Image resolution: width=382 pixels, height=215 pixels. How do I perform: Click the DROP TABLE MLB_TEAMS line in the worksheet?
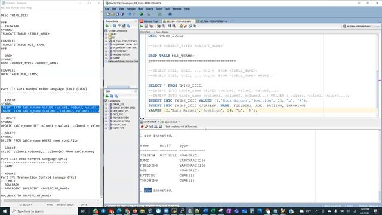pyautogui.click(x=171, y=56)
